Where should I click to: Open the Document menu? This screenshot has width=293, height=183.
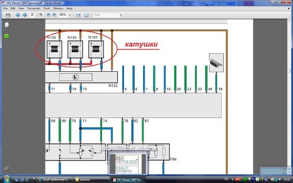tap(34, 8)
